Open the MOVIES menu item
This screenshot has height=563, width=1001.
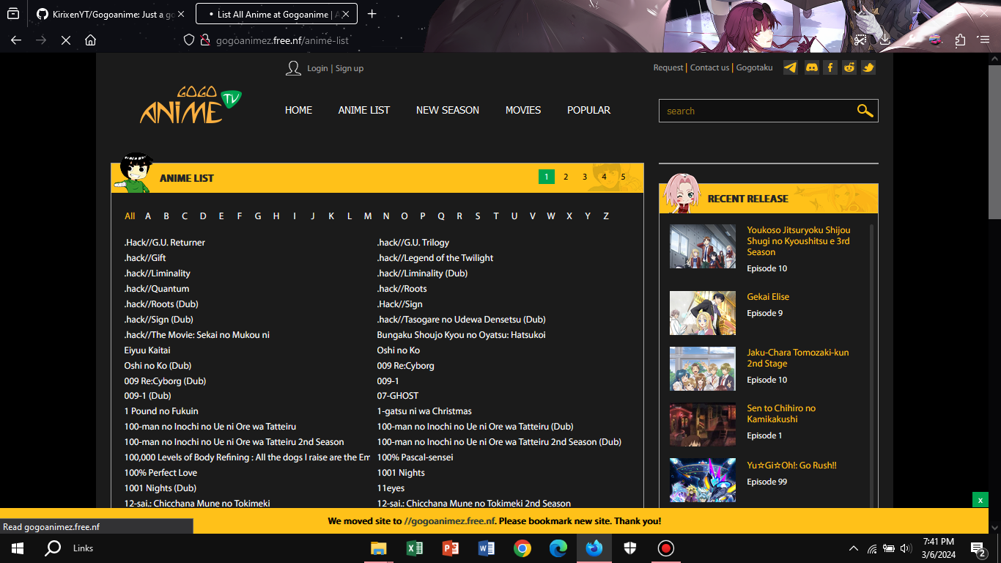[x=523, y=110]
